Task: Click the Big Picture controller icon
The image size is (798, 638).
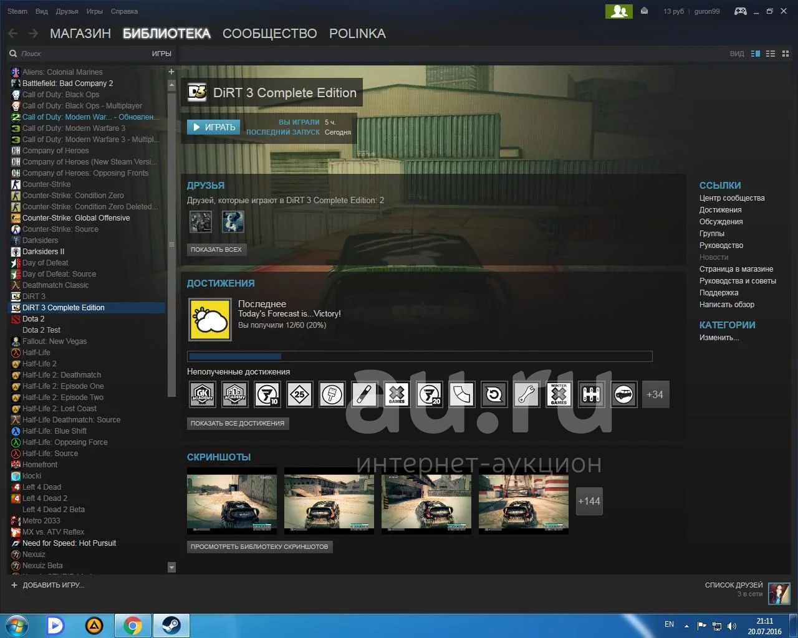Action: coord(740,11)
